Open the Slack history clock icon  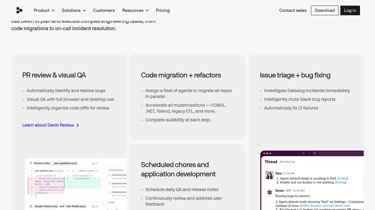click(x=315, y=153)
